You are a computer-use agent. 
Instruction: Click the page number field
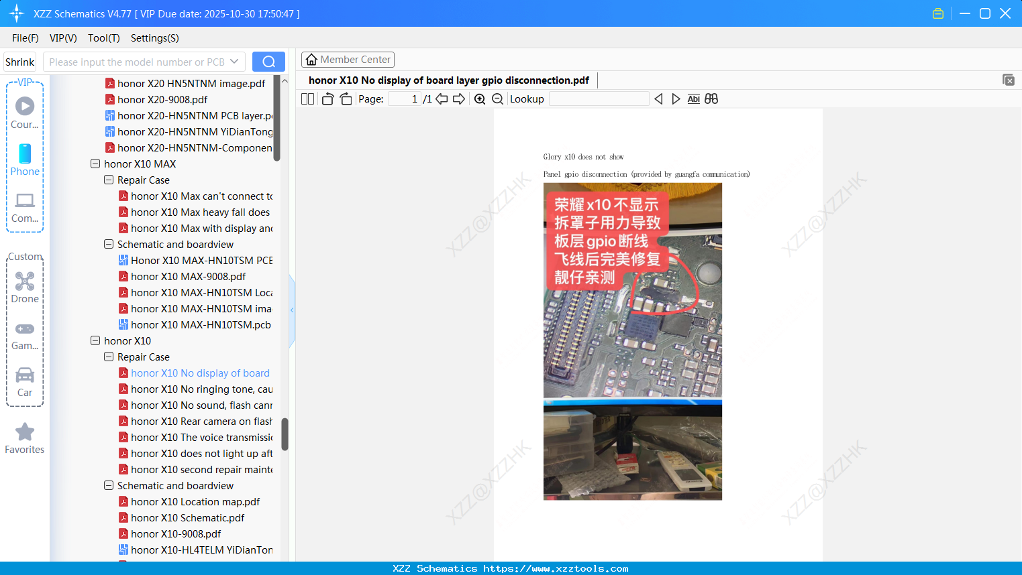tap(405, 99)
